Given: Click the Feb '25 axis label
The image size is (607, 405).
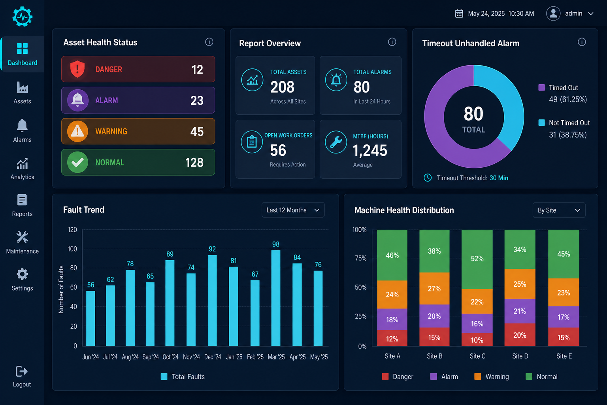Looking at the screenshot, I should click(255, 357).
